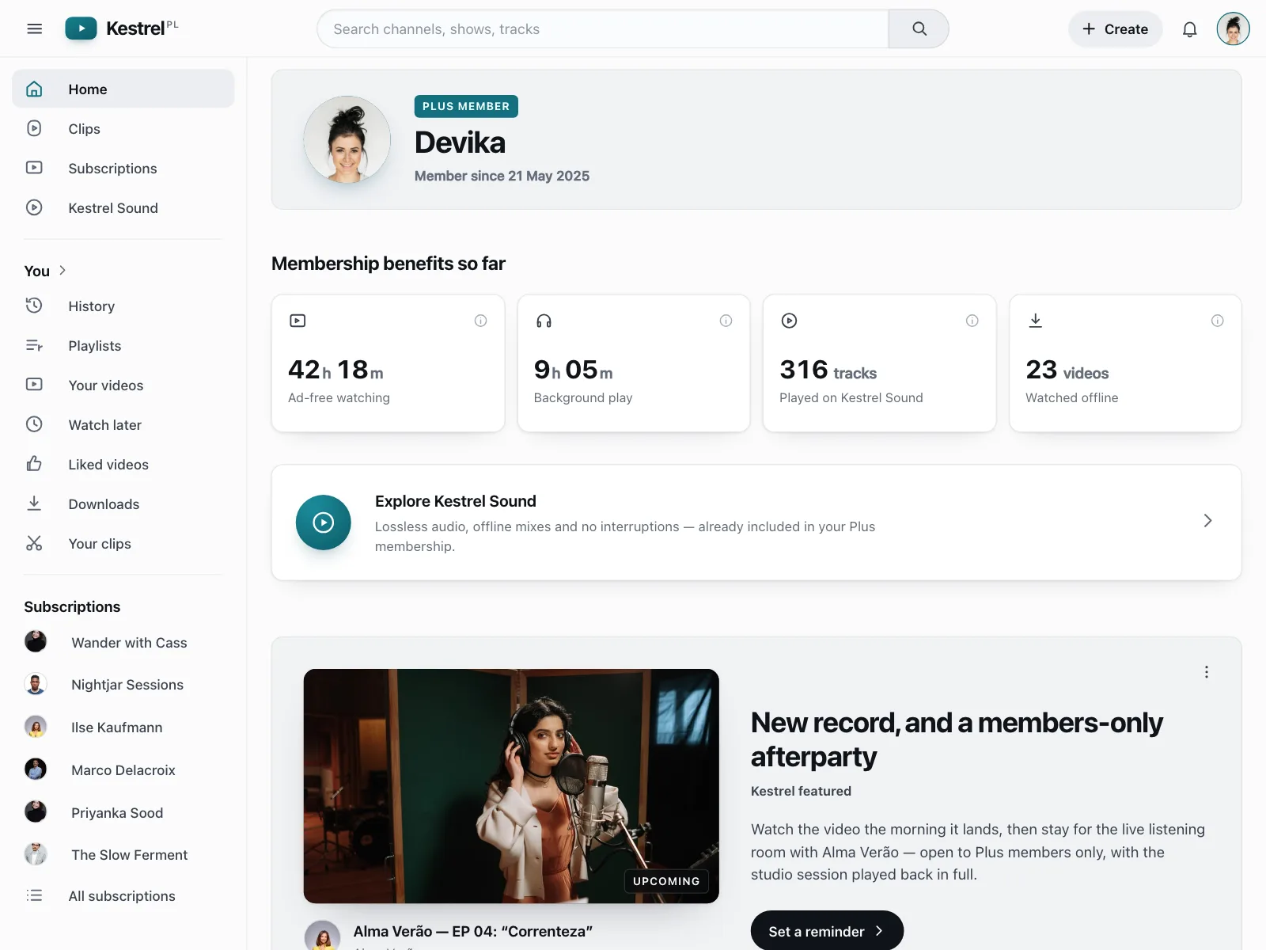The height and width of the screenshot is (950, 1266).
Task: Click the Watch later clock icon
Action: pyautogui.click(x=34, y=424)
